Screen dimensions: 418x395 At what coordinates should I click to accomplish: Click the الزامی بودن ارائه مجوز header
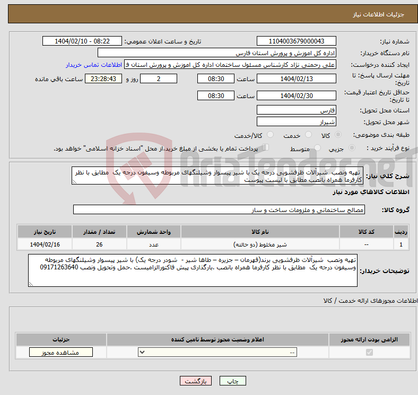[369, 339]
